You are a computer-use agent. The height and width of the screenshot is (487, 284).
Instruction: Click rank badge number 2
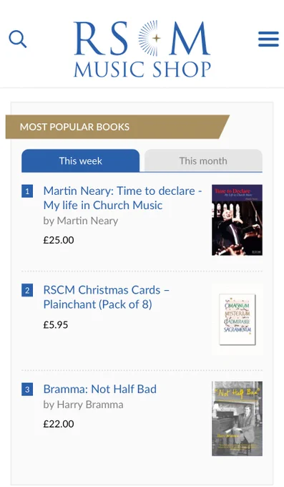pos(27,290)
